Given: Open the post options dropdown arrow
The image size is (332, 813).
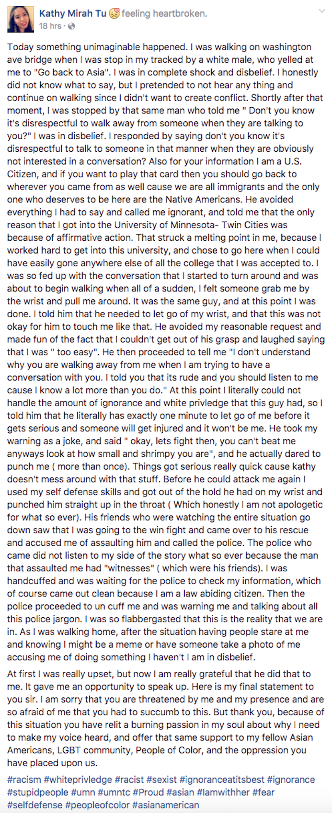Looking at the screenshot, I should tap(321, 11).
